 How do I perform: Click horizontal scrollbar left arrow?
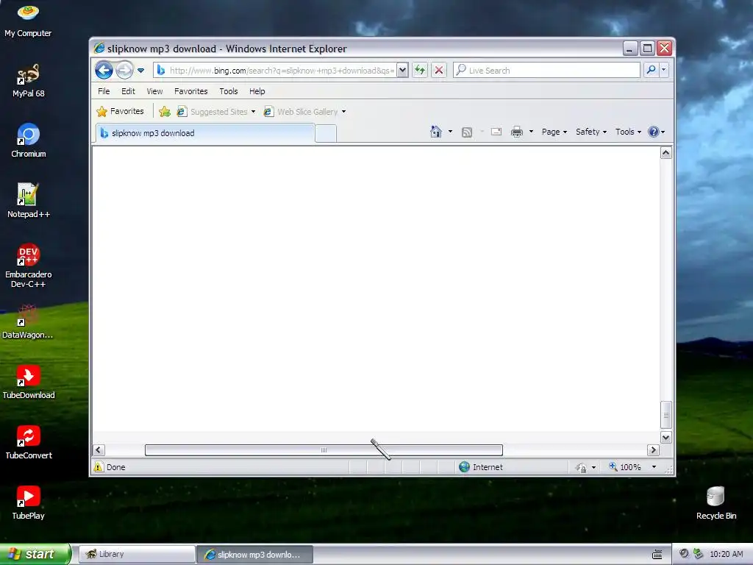tap(99, 450)
